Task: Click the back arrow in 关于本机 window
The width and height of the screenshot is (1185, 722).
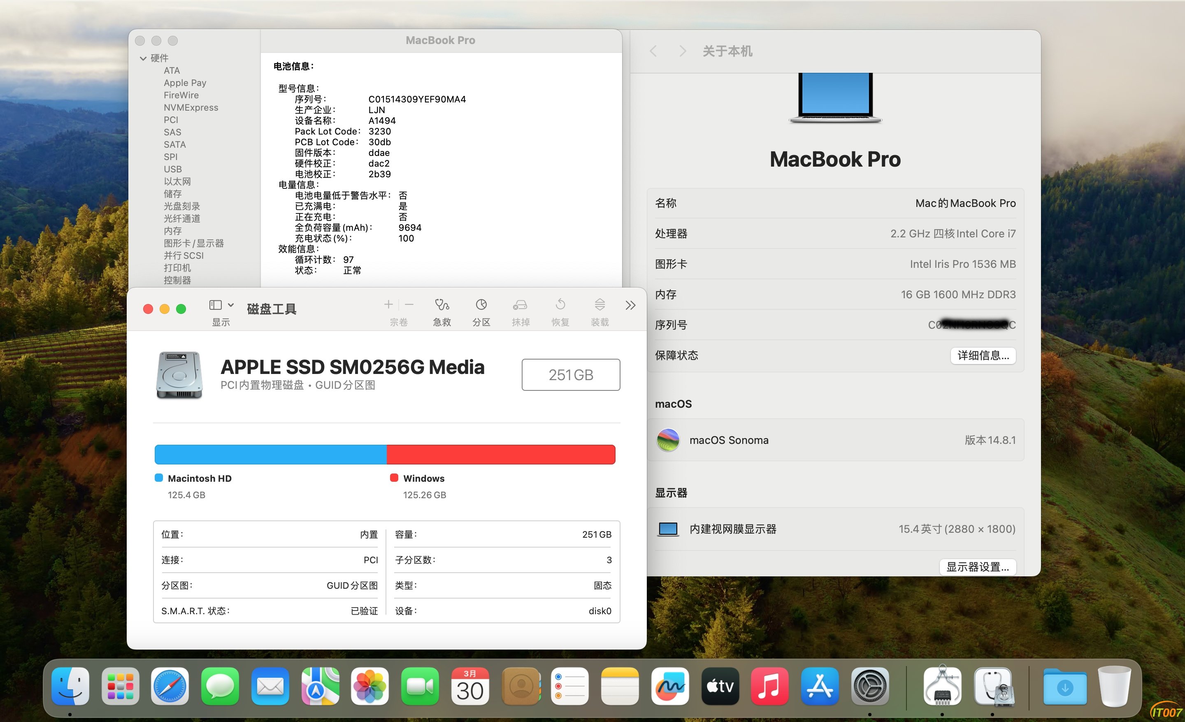Action: click(x=653, y=51)
